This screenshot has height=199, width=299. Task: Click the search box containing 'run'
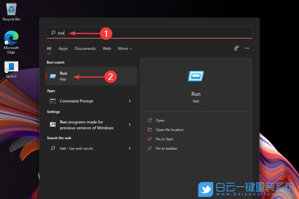pyautogui.click(x=149, y=33)
